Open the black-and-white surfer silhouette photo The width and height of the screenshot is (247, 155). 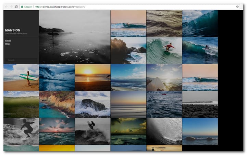[21, 131]
